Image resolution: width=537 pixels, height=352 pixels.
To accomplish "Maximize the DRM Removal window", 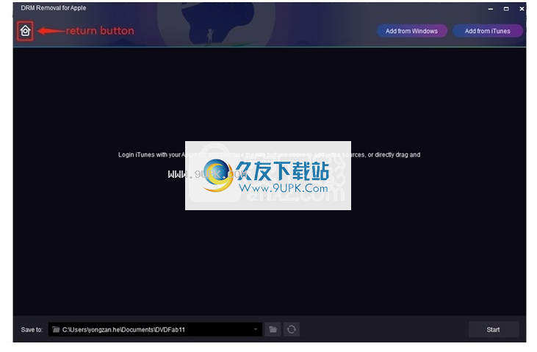I will [x=506, y=9].
